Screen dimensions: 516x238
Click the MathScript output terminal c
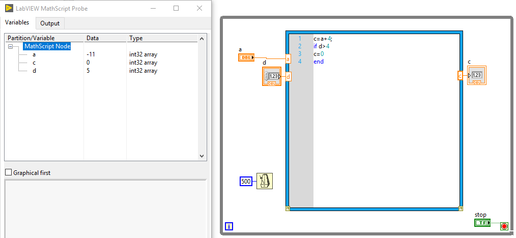point(461,76)
